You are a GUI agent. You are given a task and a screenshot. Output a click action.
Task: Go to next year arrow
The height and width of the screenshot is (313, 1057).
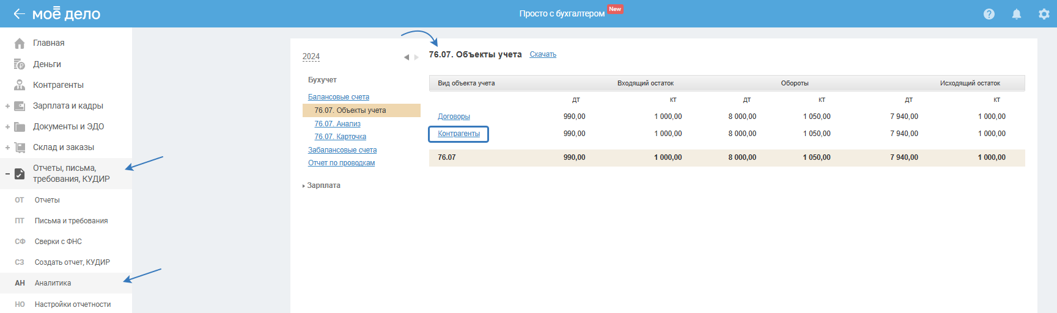(416, 57)
